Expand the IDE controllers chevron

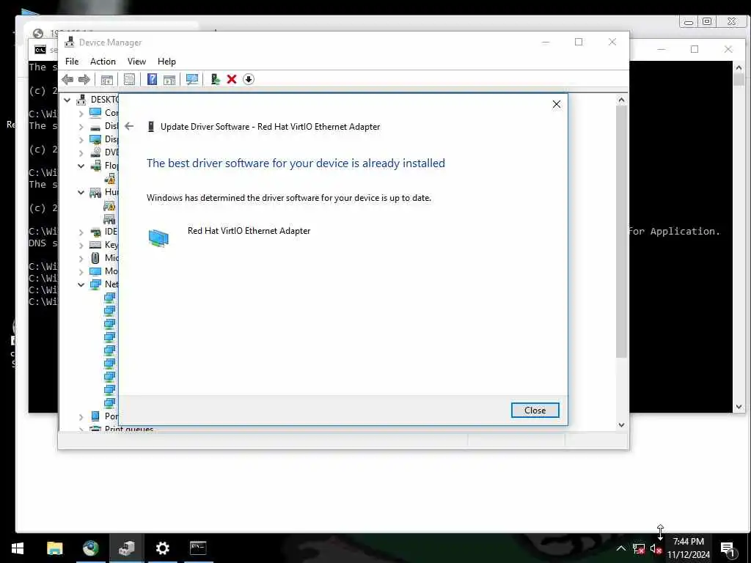(81, 232)
